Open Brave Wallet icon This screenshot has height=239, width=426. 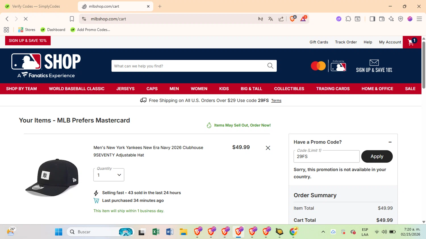click(x=382, y=19)
